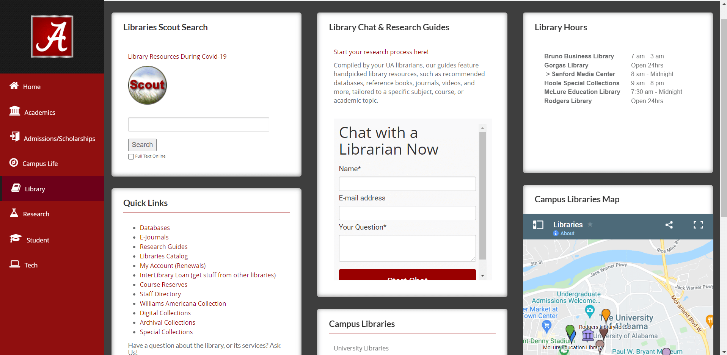Click the Student graduation cap icon
Image resolution: width=727 pixels, height=355 pixels.
[x=16, y=238]
